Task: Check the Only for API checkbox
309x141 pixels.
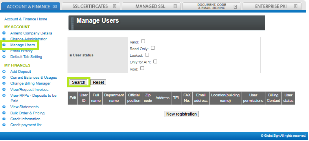Action: pos(155,61)
